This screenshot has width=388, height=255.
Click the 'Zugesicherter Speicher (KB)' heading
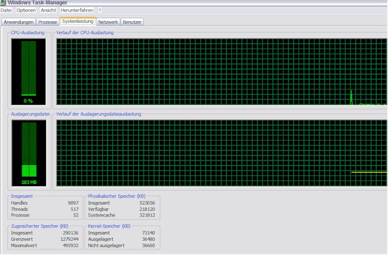pos(40,226)
